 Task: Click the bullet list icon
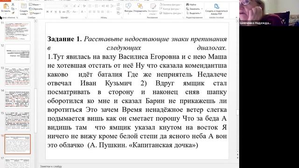pyautogui.click(x=91, y=6)
